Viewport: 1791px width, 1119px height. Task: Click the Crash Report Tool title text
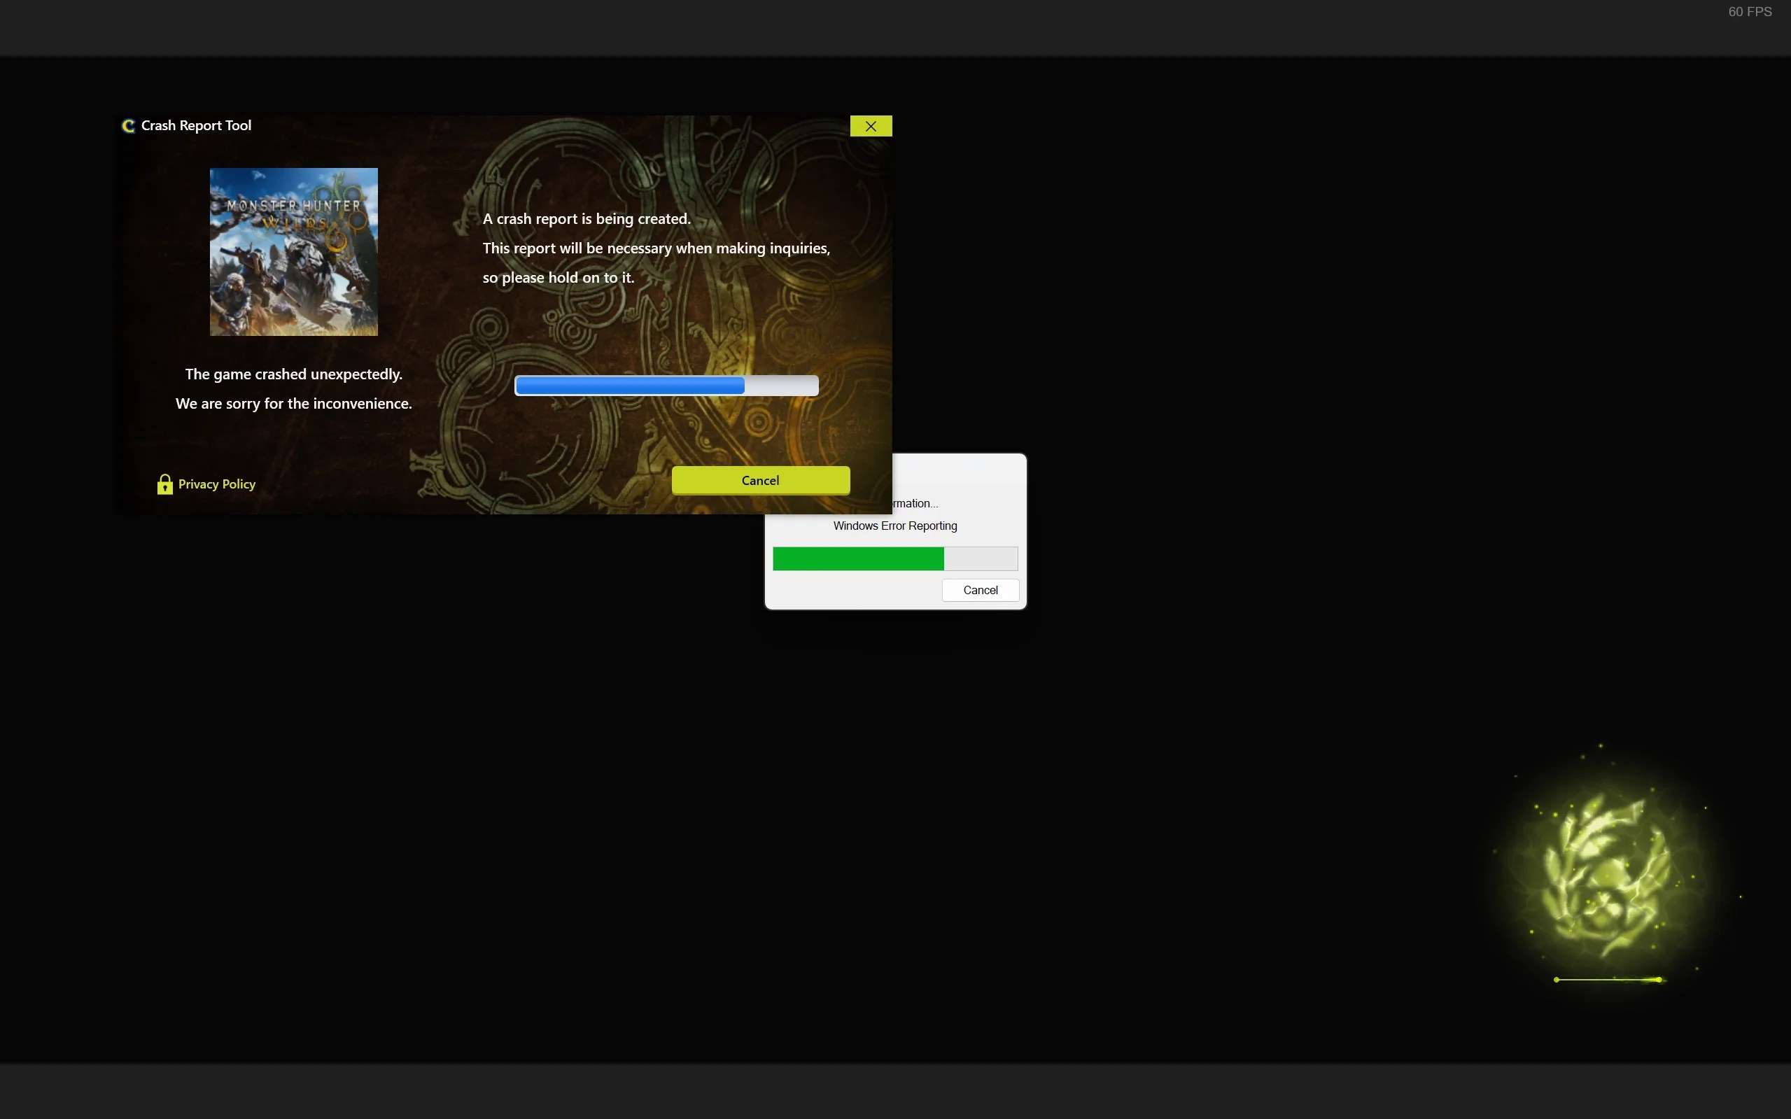coord(196,126)
